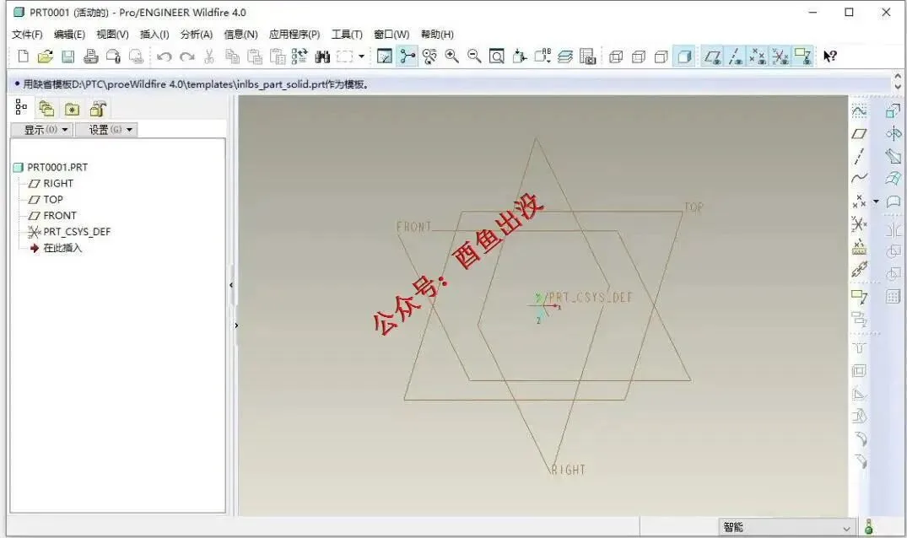Select the Sketch tool in the right toolbar

[x=859, y=110]
